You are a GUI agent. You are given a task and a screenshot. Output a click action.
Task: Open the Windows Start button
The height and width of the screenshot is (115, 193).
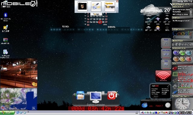[7, 113]
